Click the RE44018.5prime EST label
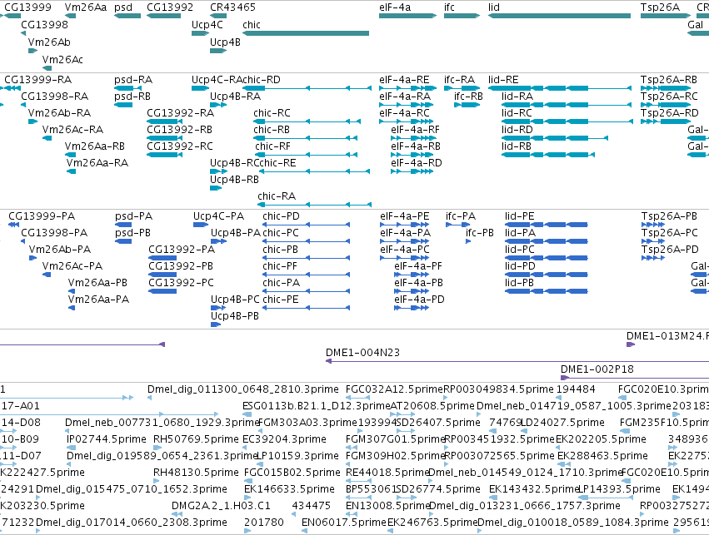The width and height of the screenshot is (709, 535). (387, 473)
